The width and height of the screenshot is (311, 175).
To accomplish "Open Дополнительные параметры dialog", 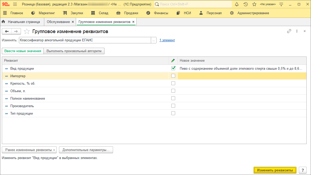I will [x=86, y=150].
